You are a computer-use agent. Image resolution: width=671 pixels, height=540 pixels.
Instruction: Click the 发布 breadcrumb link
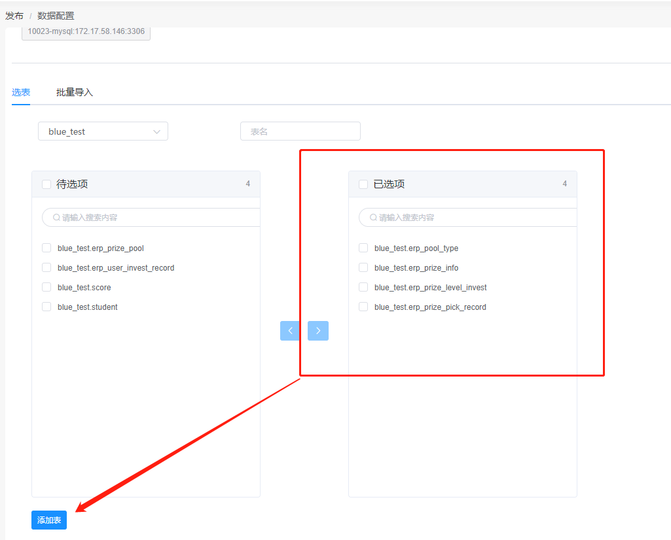[x=14, y=16]
